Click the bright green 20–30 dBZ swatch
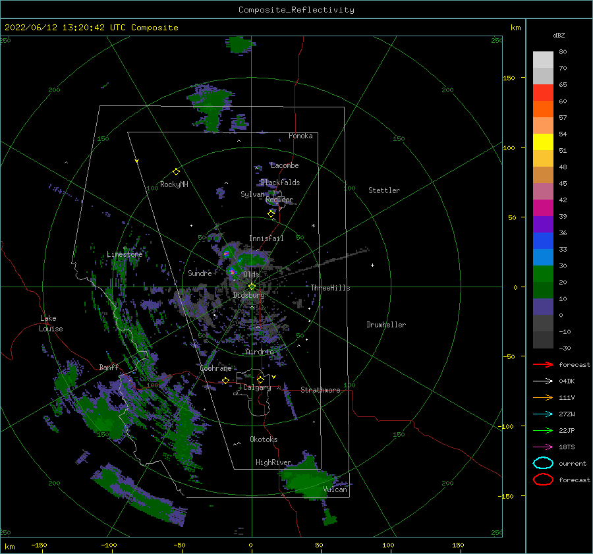The height and width of the screenshot is (554, 593). [x=543, y=274]
